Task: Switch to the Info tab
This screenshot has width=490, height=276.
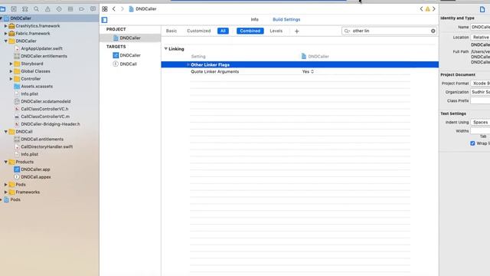Action: click(x=255, y=19)
